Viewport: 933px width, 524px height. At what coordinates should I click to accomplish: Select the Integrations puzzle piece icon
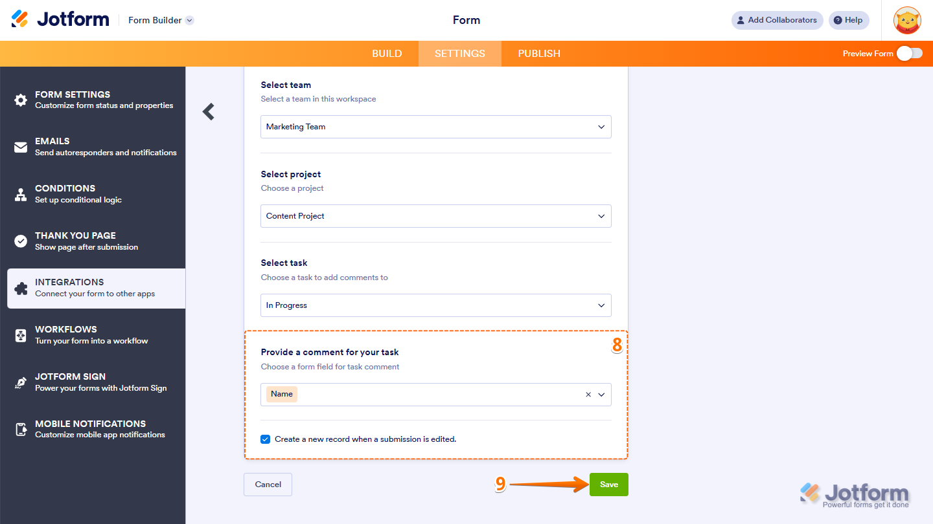pos(21,287)
